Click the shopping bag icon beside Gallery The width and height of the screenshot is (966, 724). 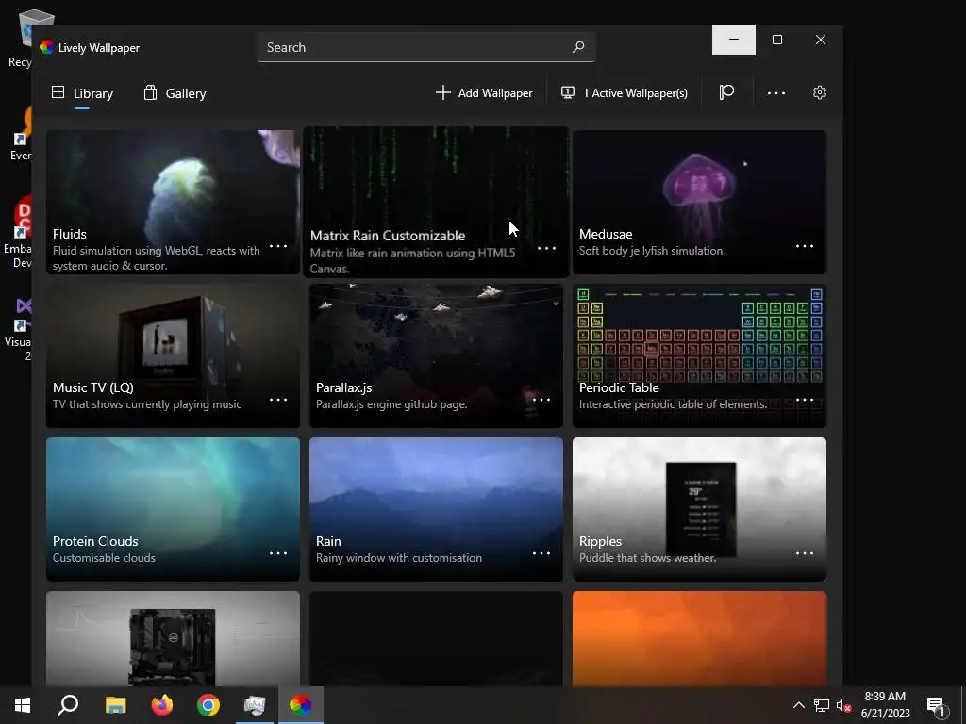tap(150, 92)
